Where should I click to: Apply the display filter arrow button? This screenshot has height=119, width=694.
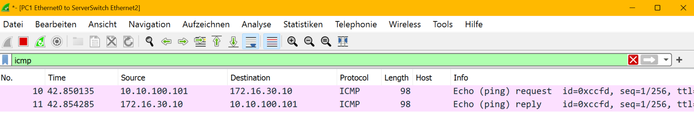tap(649, 60)
